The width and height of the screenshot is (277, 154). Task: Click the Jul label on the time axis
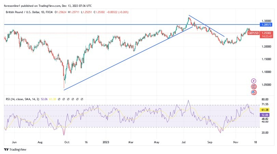coord(184,142)
